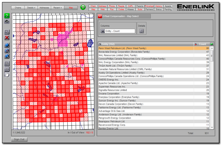Select Apache Canada Ltd. row

point(154,83)
